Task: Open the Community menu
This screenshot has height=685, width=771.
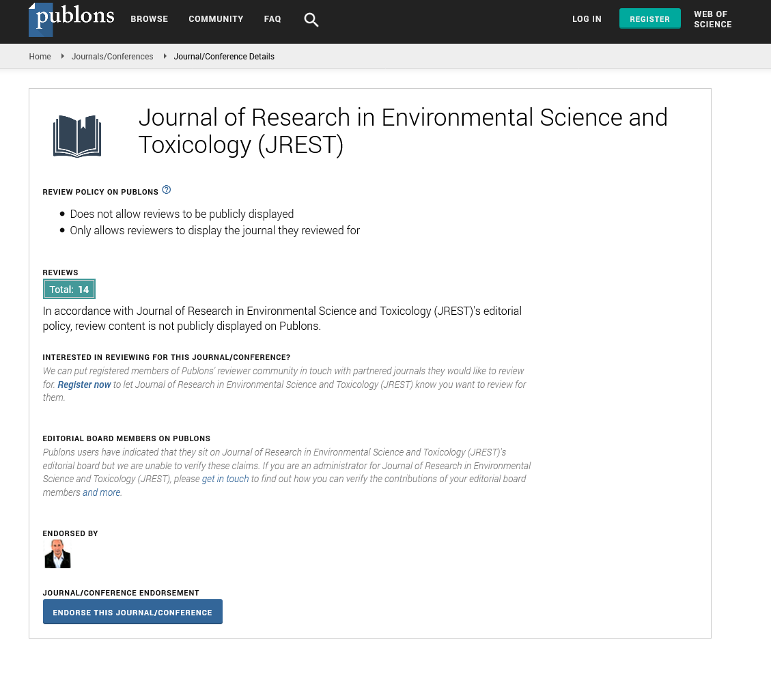Action: (216, 19)
